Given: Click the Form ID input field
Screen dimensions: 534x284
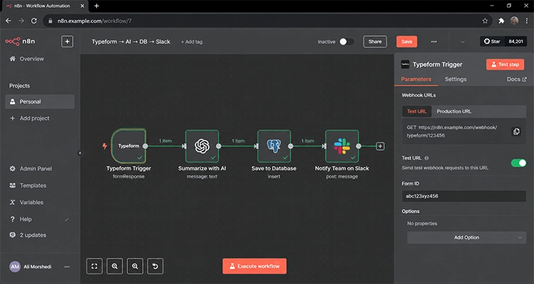Looking at the screenshot, I should [x=464, y=196].
